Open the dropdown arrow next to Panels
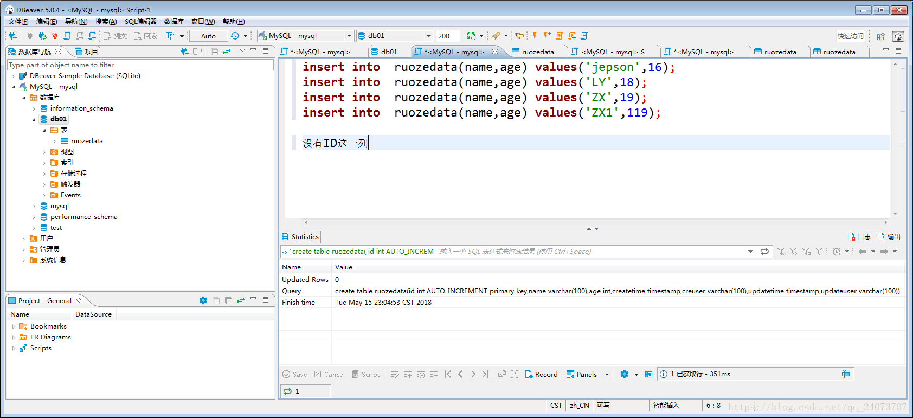 [x=607, y=375]
